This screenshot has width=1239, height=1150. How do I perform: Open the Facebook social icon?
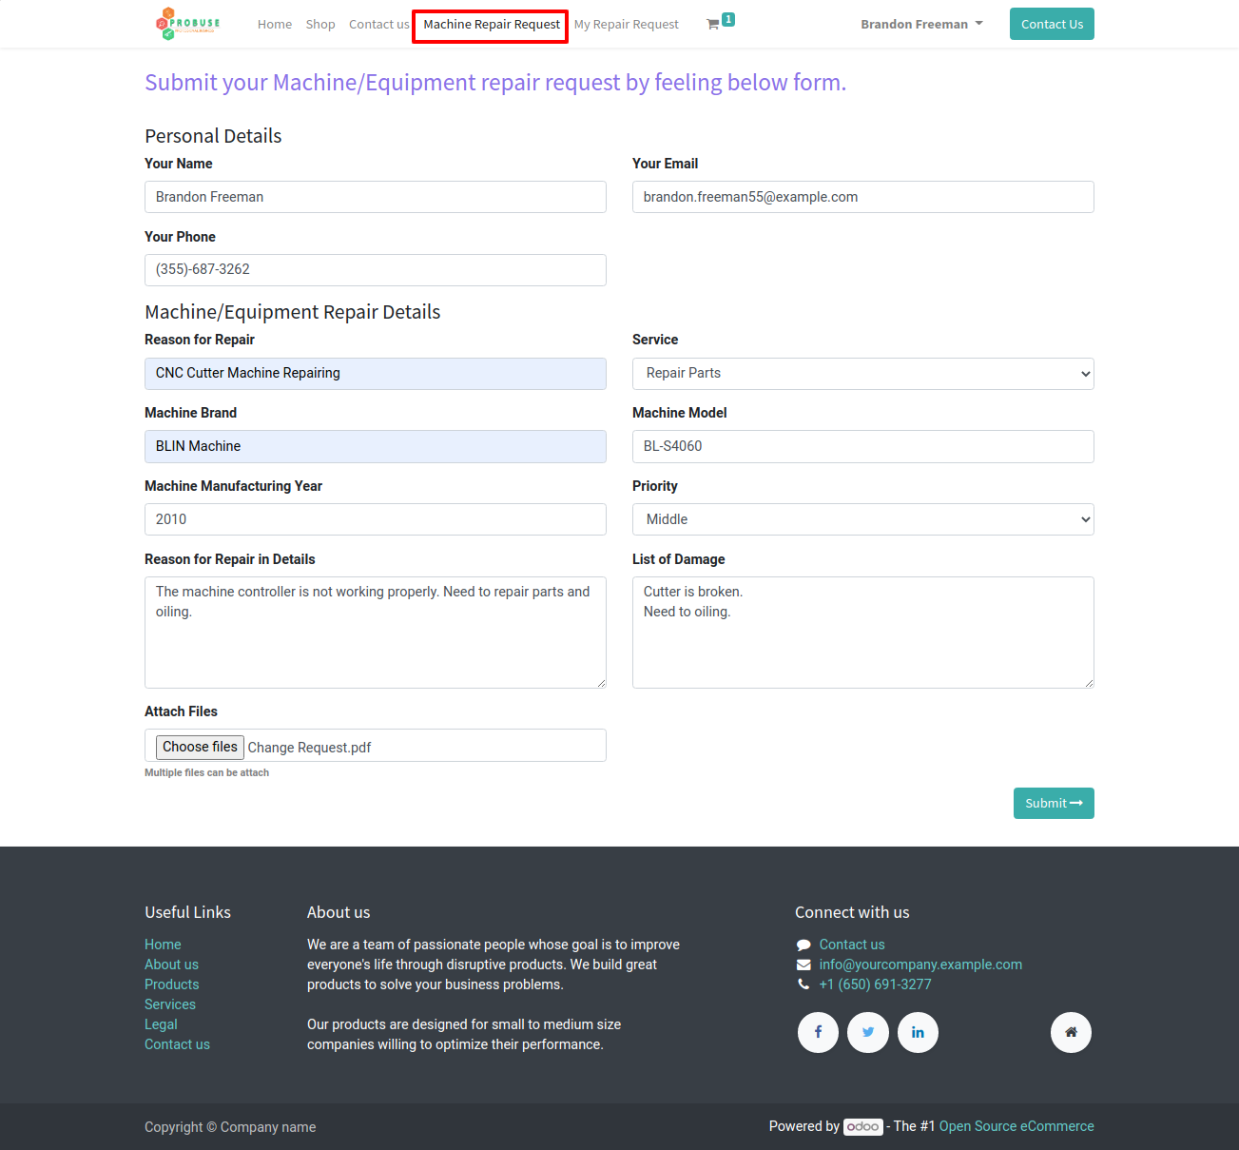[818, 1032]
